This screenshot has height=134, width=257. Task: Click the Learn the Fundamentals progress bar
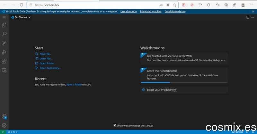tap(184, 82)
